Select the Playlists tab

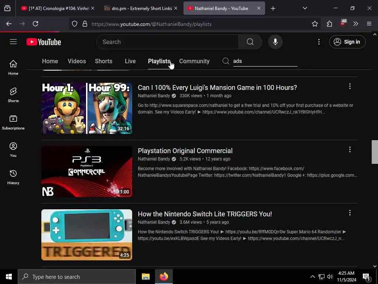click(x=159, y=61)
